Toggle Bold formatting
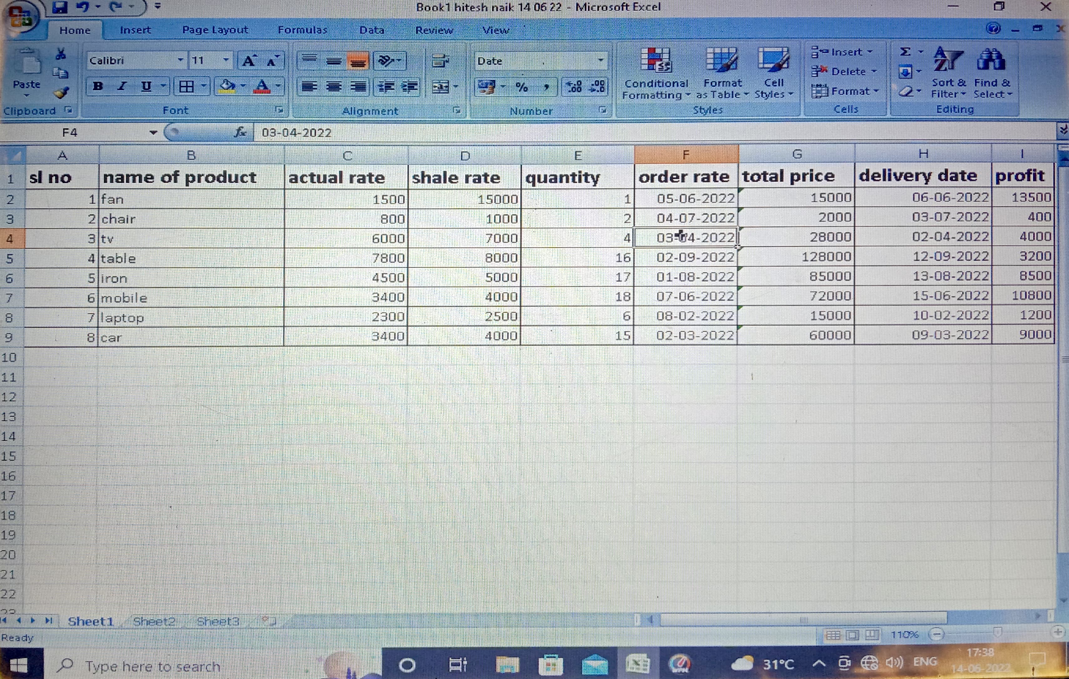The width and height of the screenshot is (1069, 679). (98, 86)
